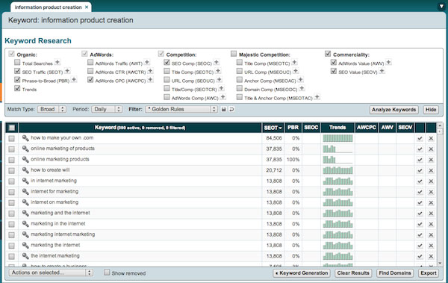Open the Match Type Broad dropdown
This screenshot has width=448, height=283.
pyautogui.click(x=52, y=109)
